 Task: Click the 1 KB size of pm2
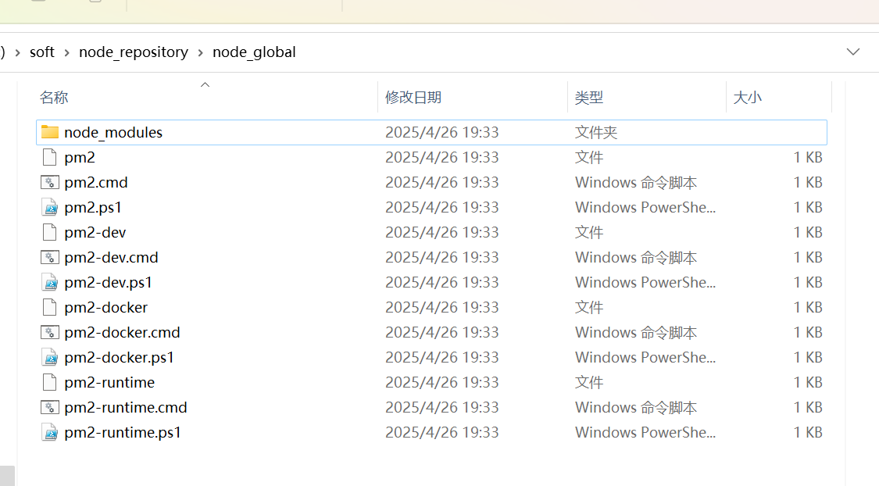click(x=808, y=158)
